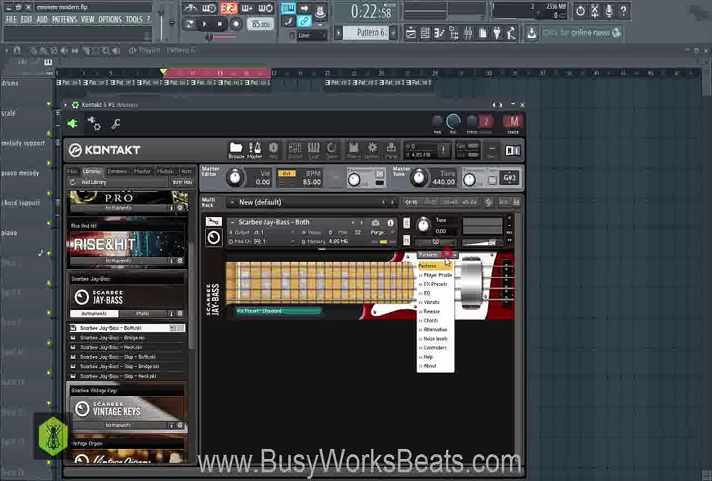Image resolution: width=712 pixels, height=481 pixels.
Task: Select FX Presets from dropdown list
Action: [435, 284]
